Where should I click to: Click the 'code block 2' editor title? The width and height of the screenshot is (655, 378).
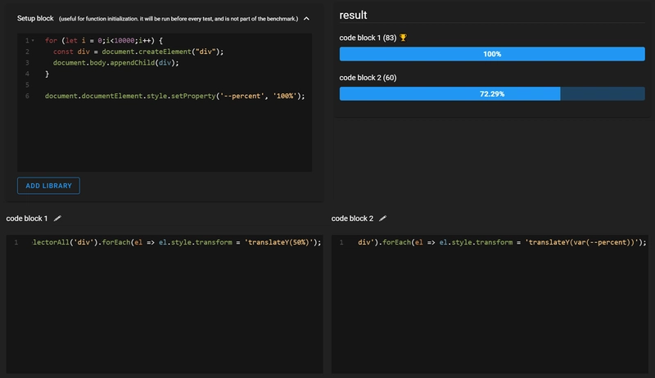tap(352, 218)
